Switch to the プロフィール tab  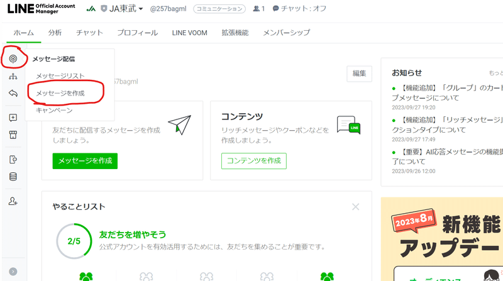137,33
